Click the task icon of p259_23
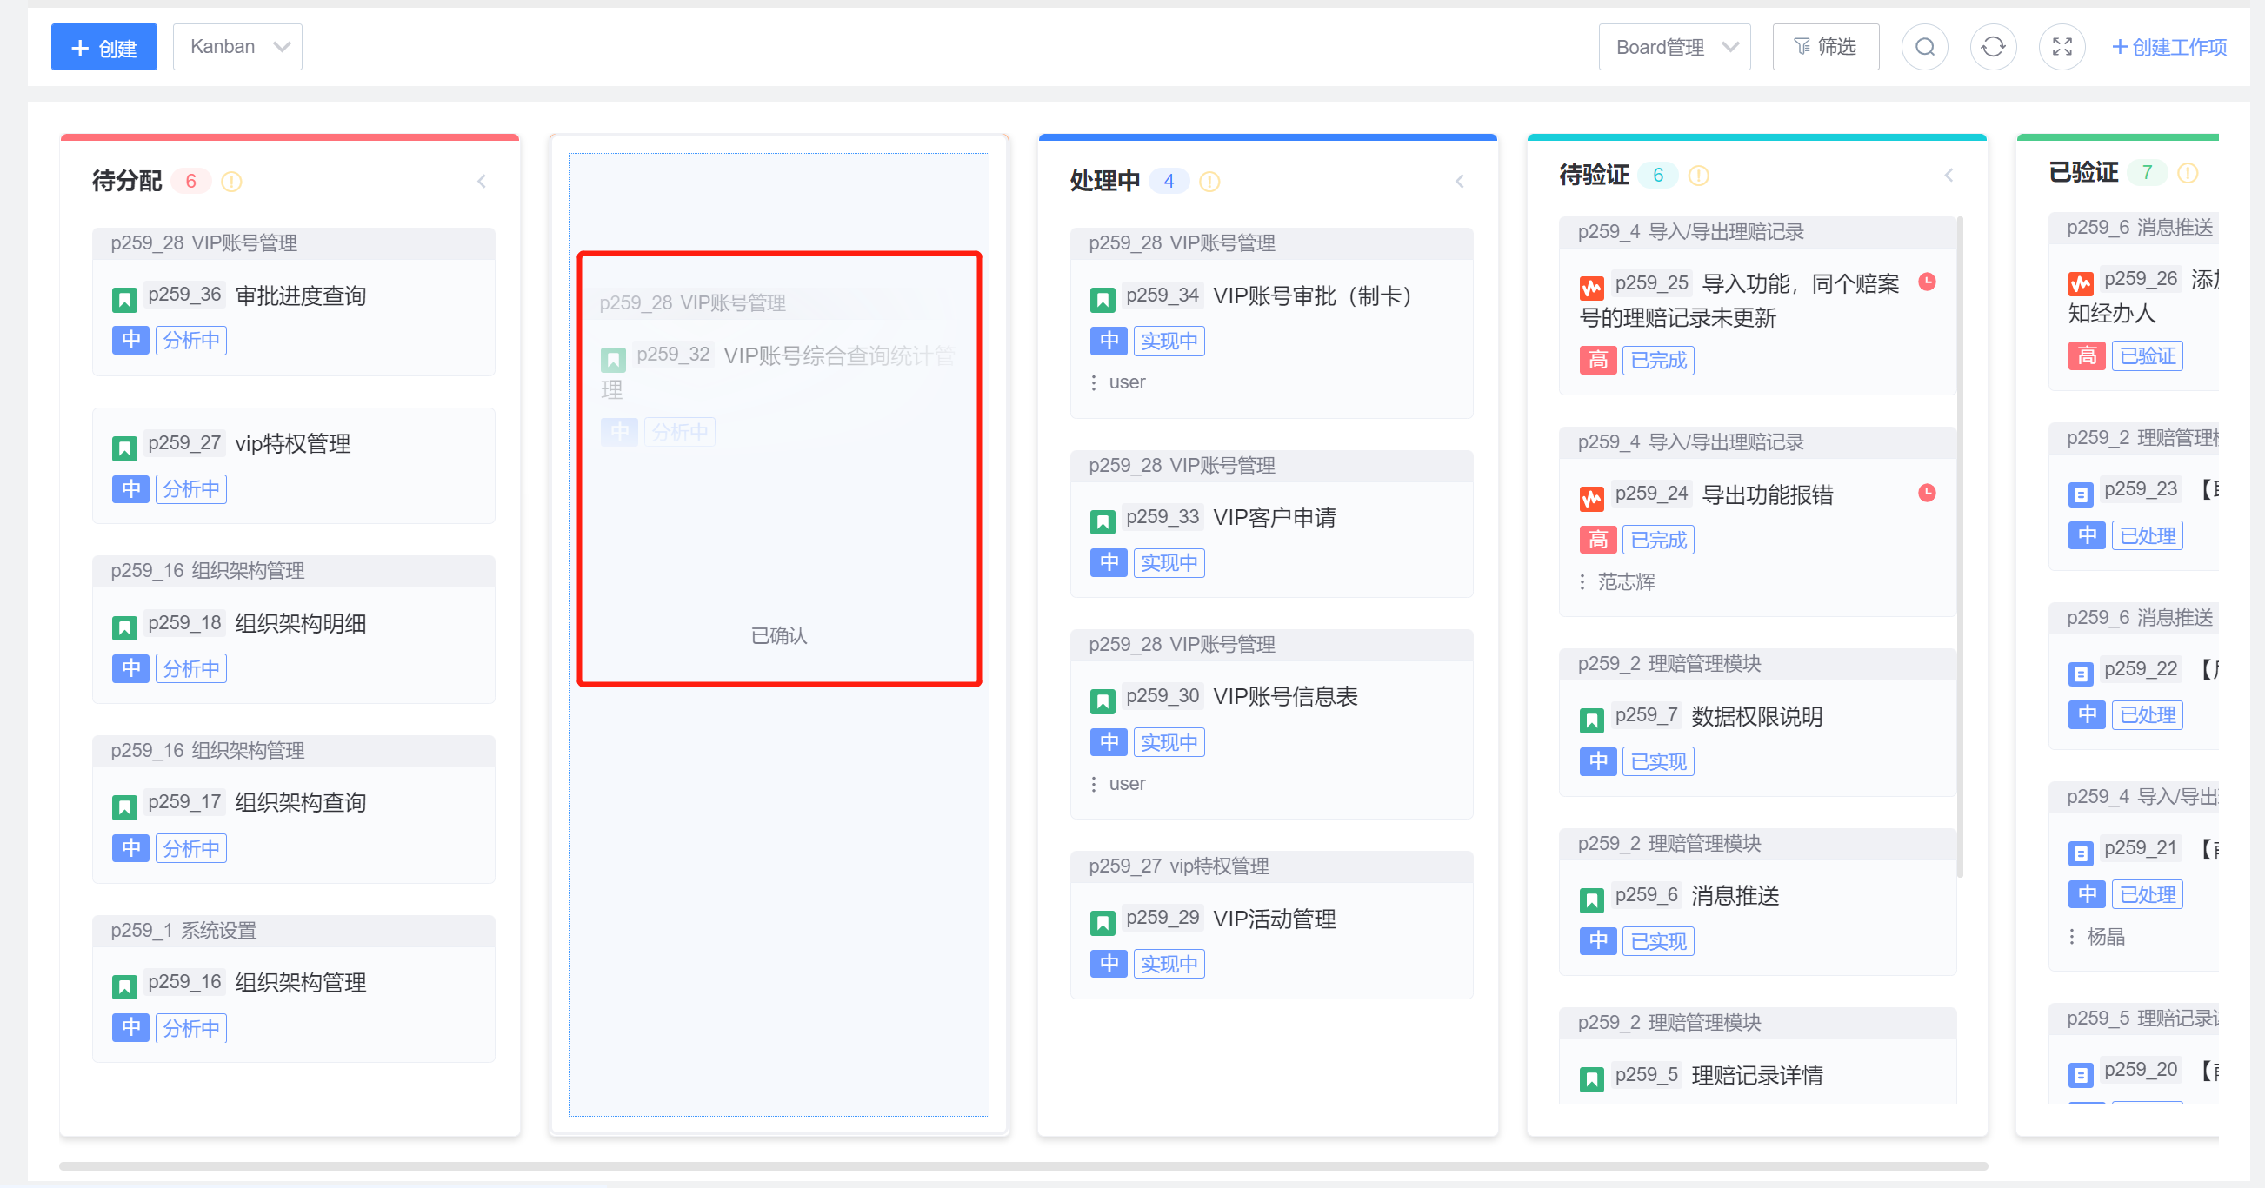This screenshot has width=2265, height=1188. (x=2081, y=494)
